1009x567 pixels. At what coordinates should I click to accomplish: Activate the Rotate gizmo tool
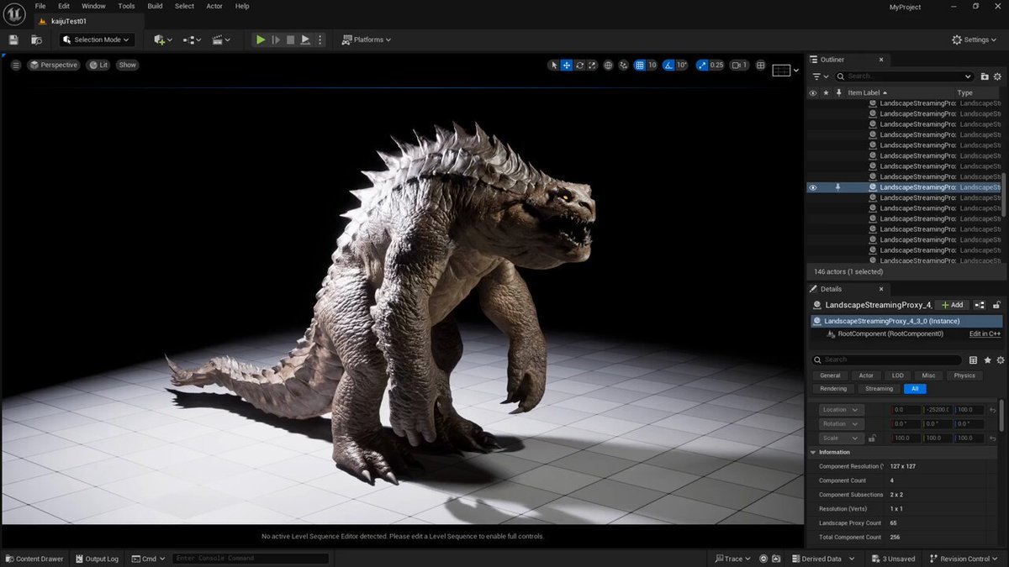pyautogui.click(x=579, y=65)
